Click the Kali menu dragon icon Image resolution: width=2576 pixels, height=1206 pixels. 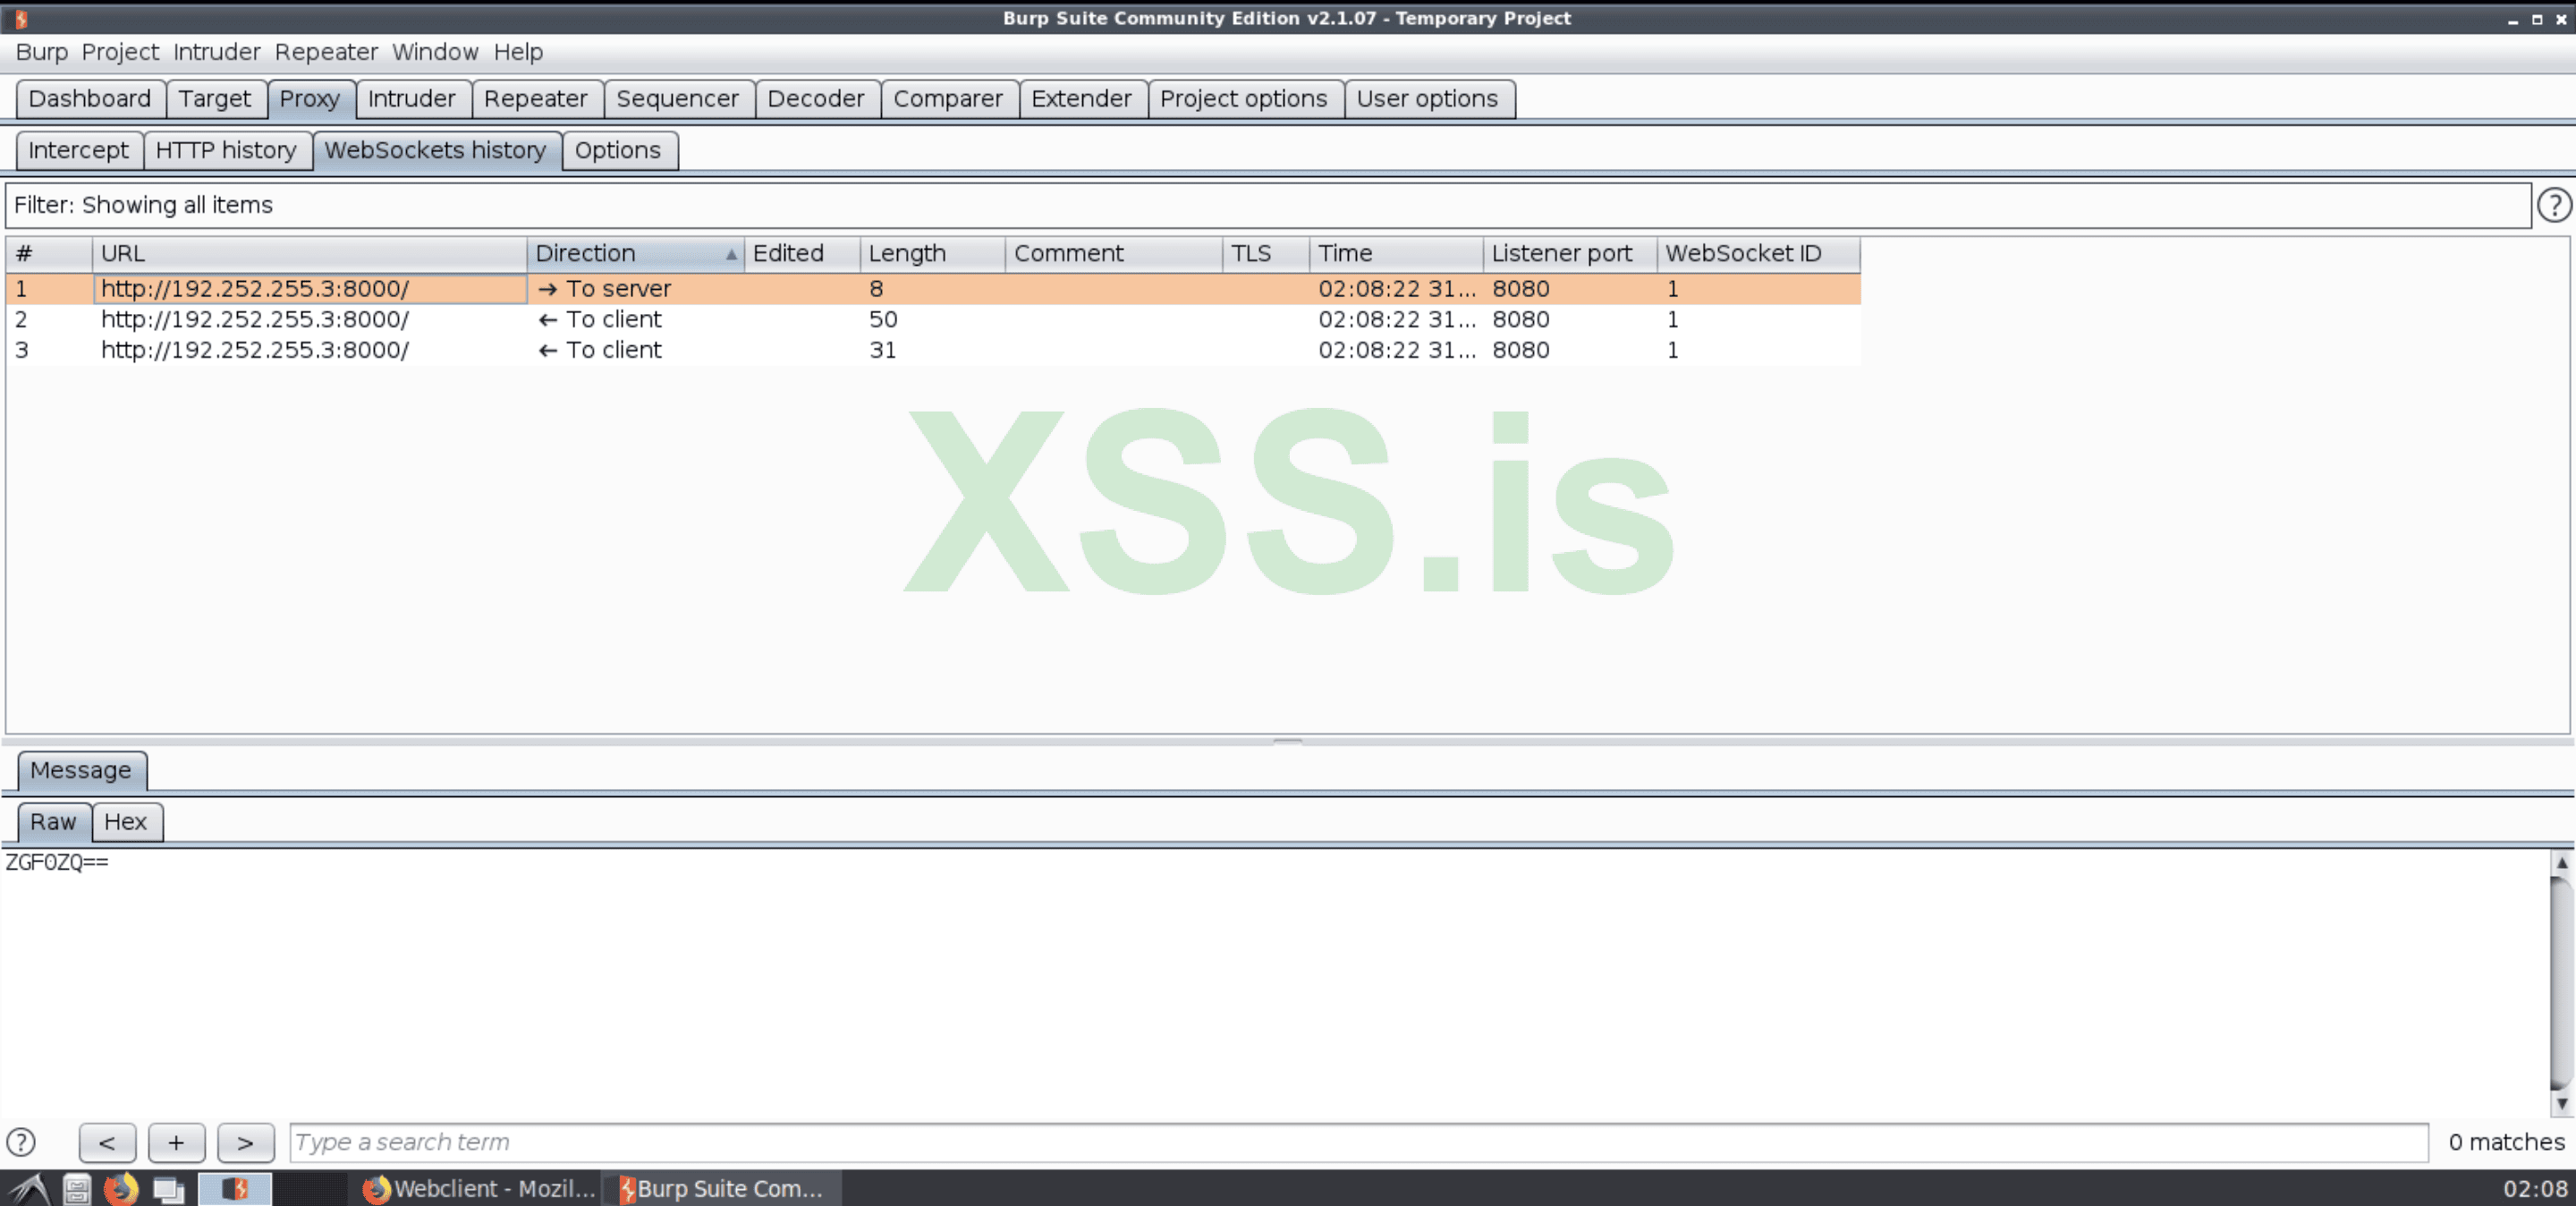tap(29, 1189)
